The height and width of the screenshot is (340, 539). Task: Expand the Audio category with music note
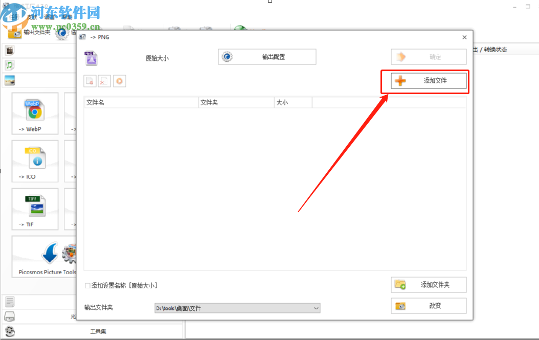tap(9, 65)
